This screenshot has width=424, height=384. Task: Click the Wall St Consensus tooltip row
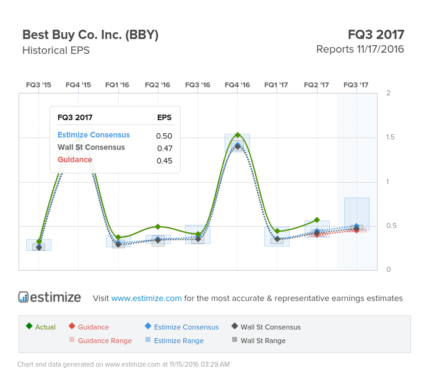115,147
